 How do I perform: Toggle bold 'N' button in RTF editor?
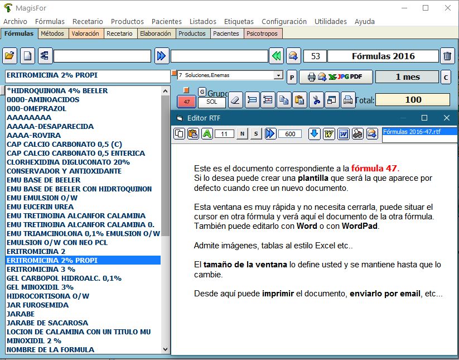(x=242, y=133)
